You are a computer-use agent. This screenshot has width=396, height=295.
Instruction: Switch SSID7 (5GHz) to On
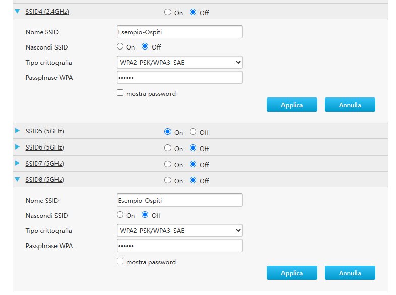(x=168, y=164)
